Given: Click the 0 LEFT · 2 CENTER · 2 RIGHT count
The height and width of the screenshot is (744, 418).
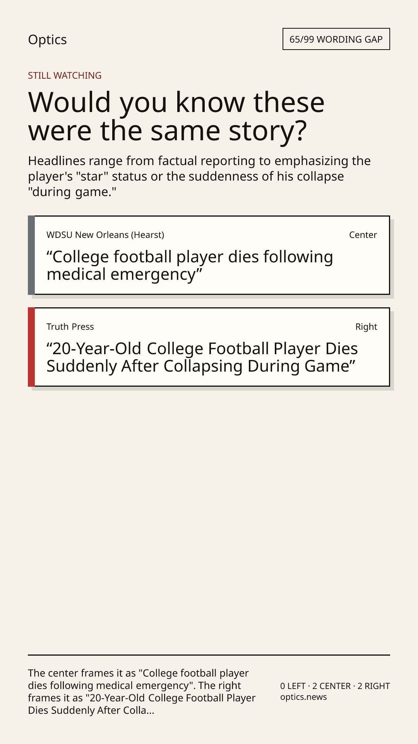Looking at the screenshot, I should click(x=335, y=686).
